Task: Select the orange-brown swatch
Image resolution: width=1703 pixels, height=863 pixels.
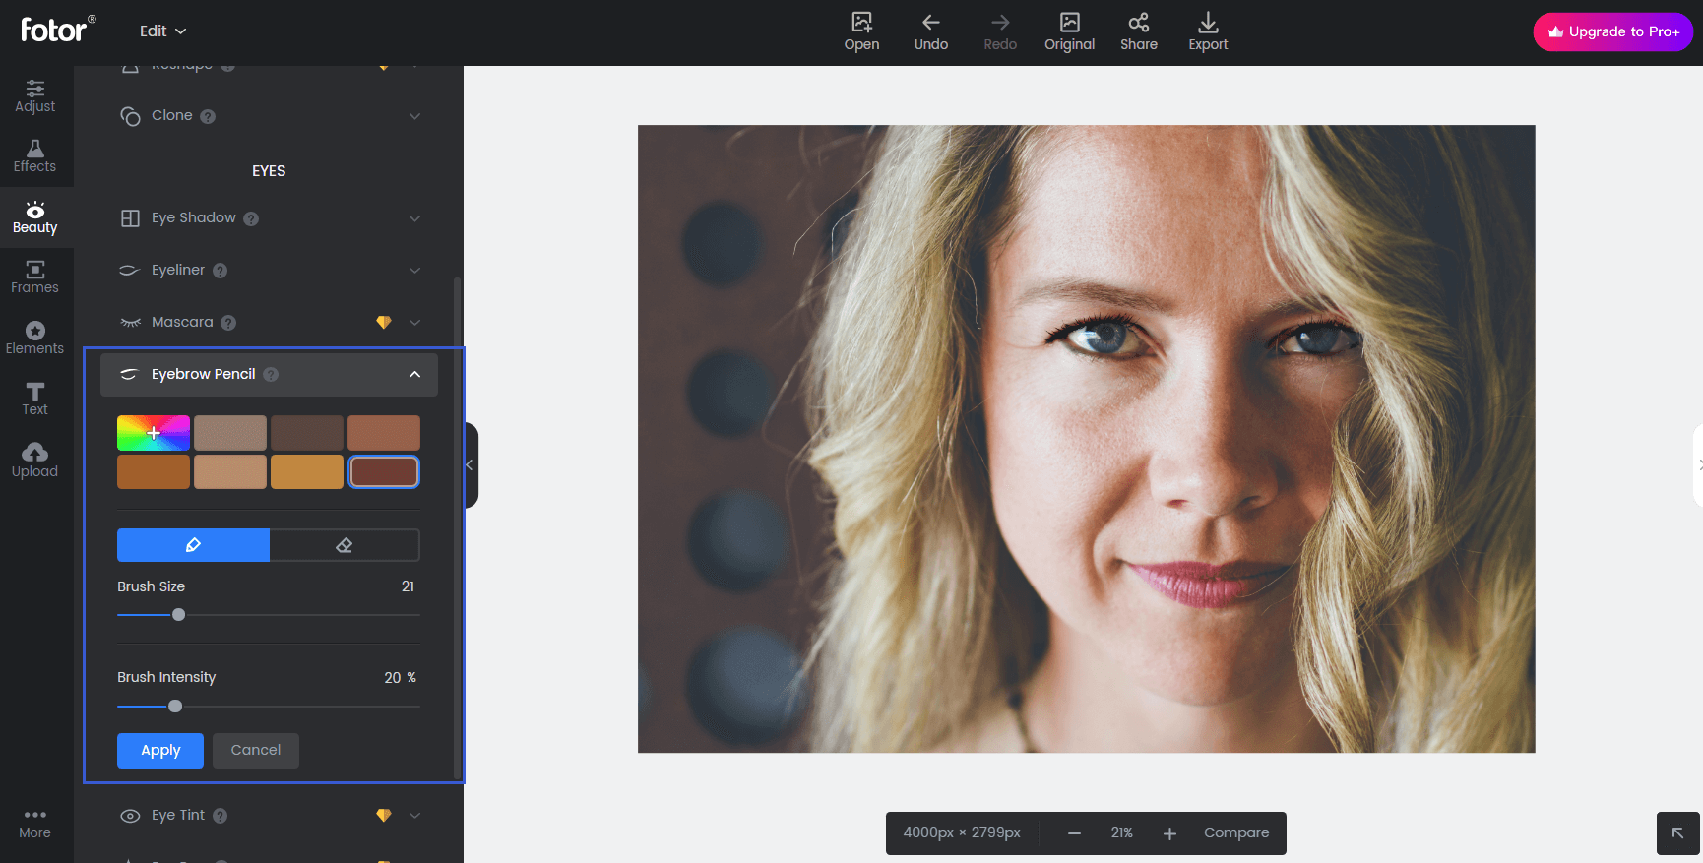Action: tap(154, 472)
